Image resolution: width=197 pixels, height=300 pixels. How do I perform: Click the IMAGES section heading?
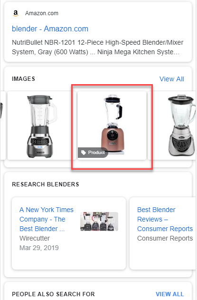[24, 79]
